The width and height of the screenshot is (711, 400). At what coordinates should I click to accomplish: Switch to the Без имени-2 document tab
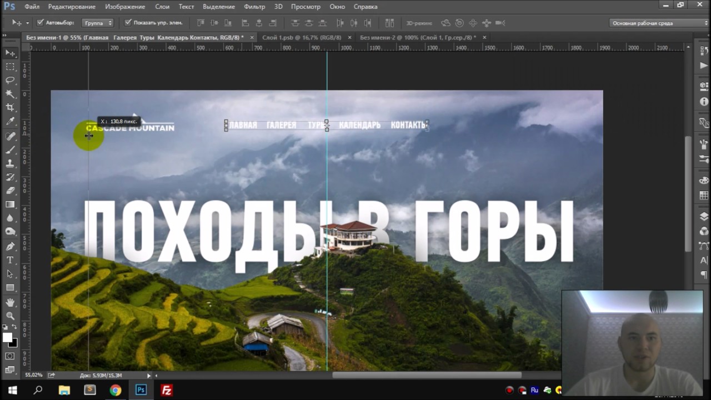(x=418, y=37)
